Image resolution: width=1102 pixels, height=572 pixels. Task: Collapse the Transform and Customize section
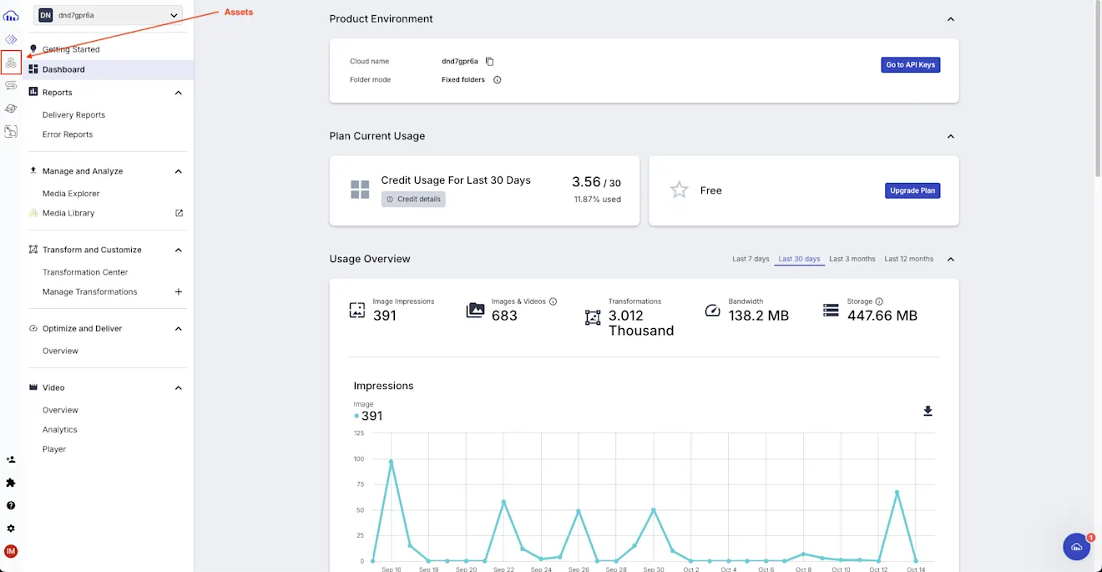click(x=179, y=250)
